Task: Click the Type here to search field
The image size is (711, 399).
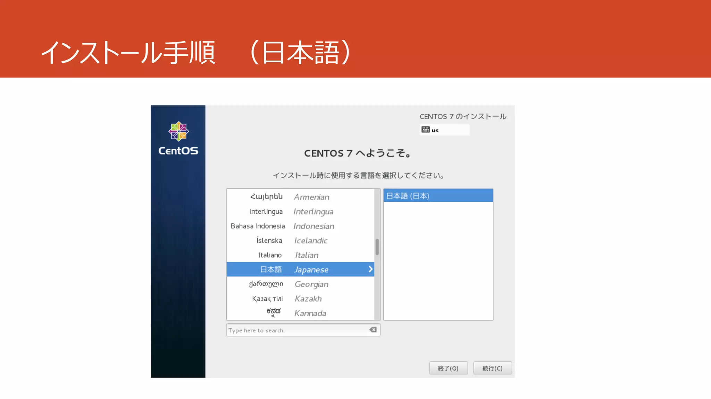Action: tap(303, 330)
